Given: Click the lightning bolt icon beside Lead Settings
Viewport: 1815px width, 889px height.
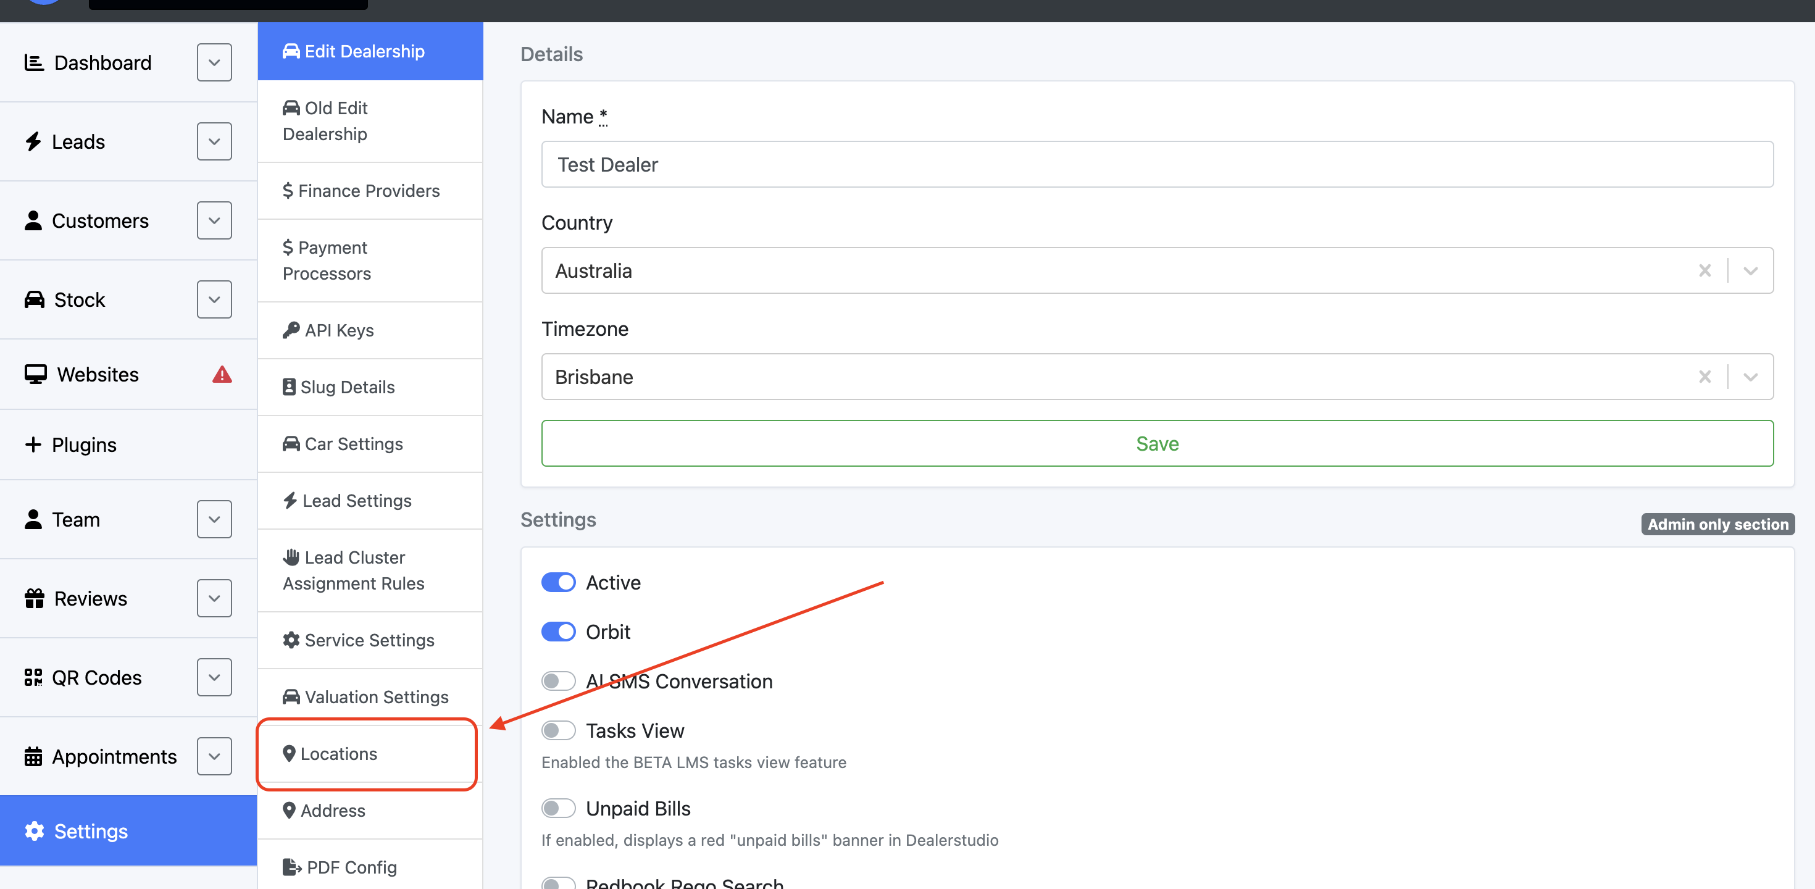Looking at the screenshot, I should [290, 500].
